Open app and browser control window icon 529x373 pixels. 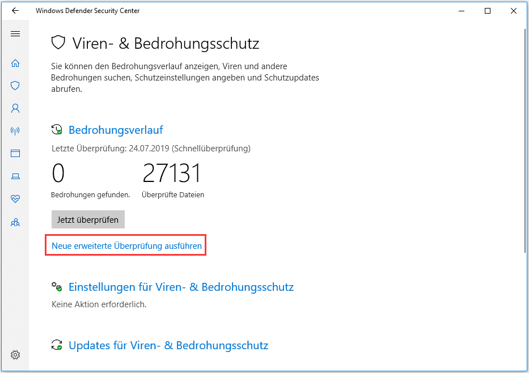click(x=15, y=154)
